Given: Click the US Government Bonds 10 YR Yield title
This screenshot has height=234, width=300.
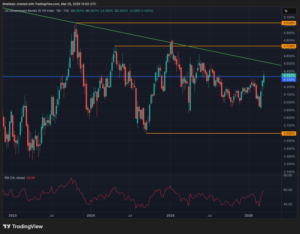Looking at the screenshot, I should (x=29, y=11).
